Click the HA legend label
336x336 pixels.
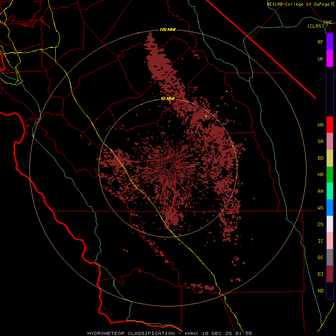tap(321, 125)
